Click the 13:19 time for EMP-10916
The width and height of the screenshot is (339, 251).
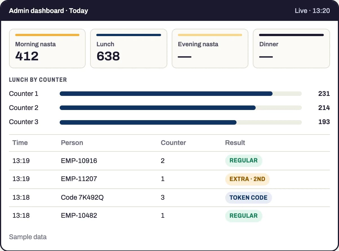[21, 161]
